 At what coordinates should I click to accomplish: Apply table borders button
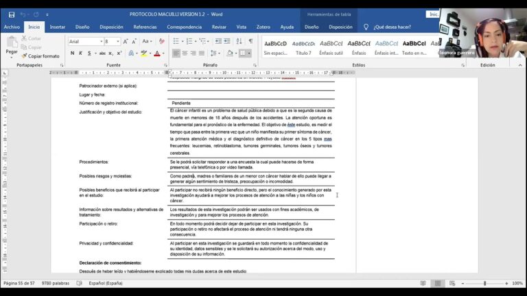[x=243, y=53]
